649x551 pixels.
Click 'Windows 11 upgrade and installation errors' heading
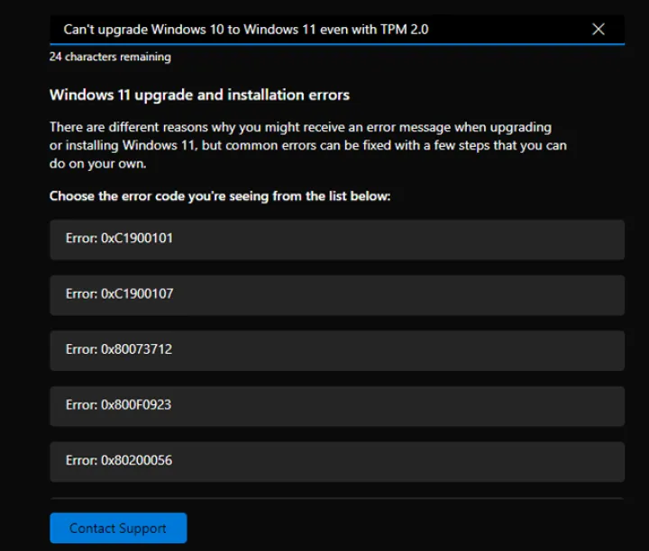pos(199,95)
